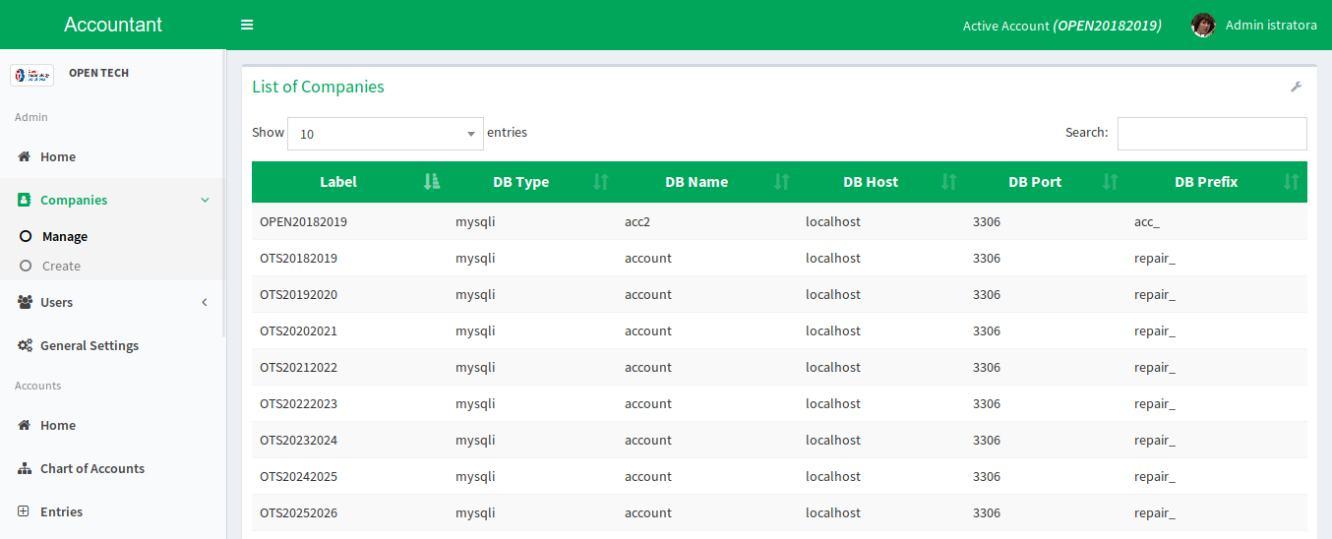This screenshot has height=539, width=1332.
Task: Click the Manage circle bullet icon
Action: coord(26,236)
